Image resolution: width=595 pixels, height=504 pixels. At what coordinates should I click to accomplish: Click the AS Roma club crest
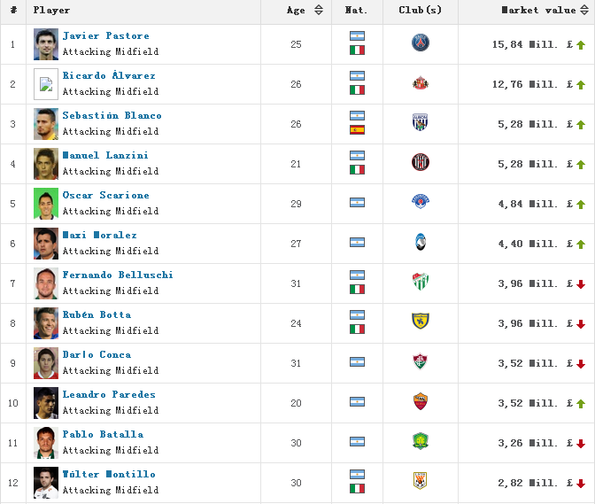tap(420, 401)
